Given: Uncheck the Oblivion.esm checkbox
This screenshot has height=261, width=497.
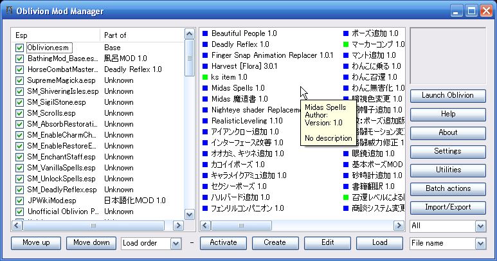Looking at the screenshot, I should (x=19, y=48).
